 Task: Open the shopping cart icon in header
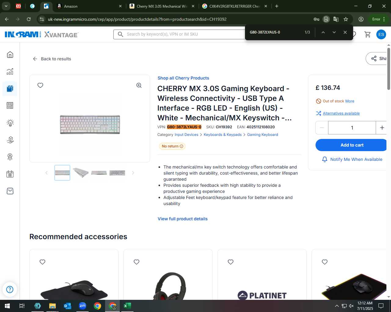click(x=367, y=34)
